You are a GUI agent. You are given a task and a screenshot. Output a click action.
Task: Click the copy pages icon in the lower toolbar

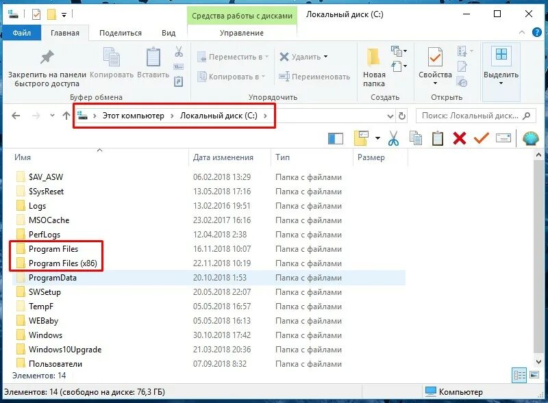(416, 138)
